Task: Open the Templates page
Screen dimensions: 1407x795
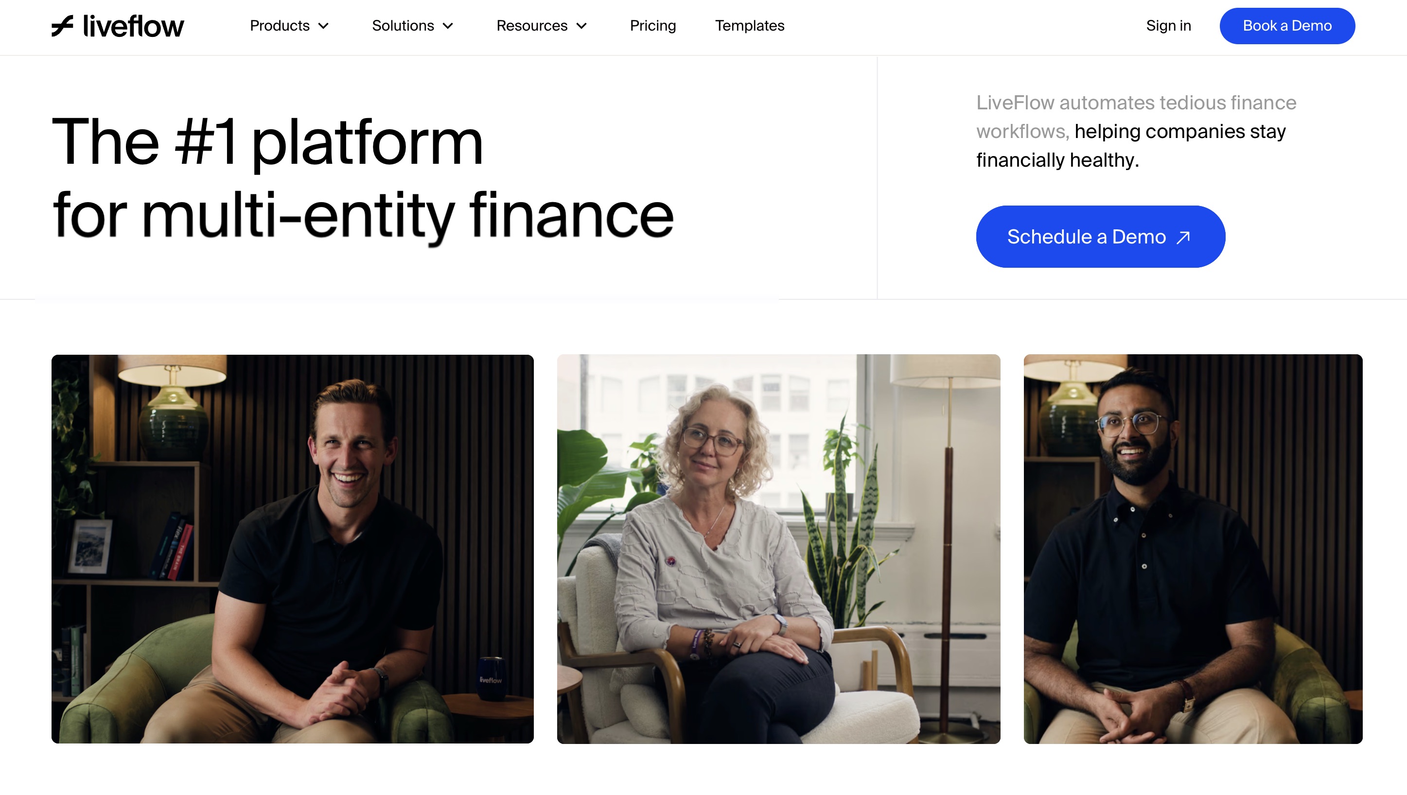Action: tap(749, 26)
